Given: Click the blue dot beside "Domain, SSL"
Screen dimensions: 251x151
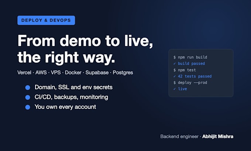Looking at the screenshot, I should [28, 87].
